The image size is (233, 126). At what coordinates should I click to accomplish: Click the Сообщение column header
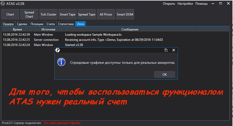tap(130, 29)
